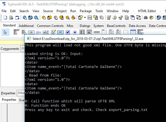The image size is (166, 122).
Task: Switch to the System palette tab
Action: [x=98, y=26]
